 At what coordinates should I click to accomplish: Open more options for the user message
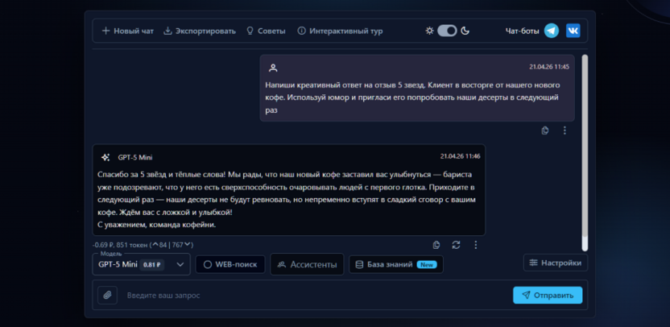point(565,130)
